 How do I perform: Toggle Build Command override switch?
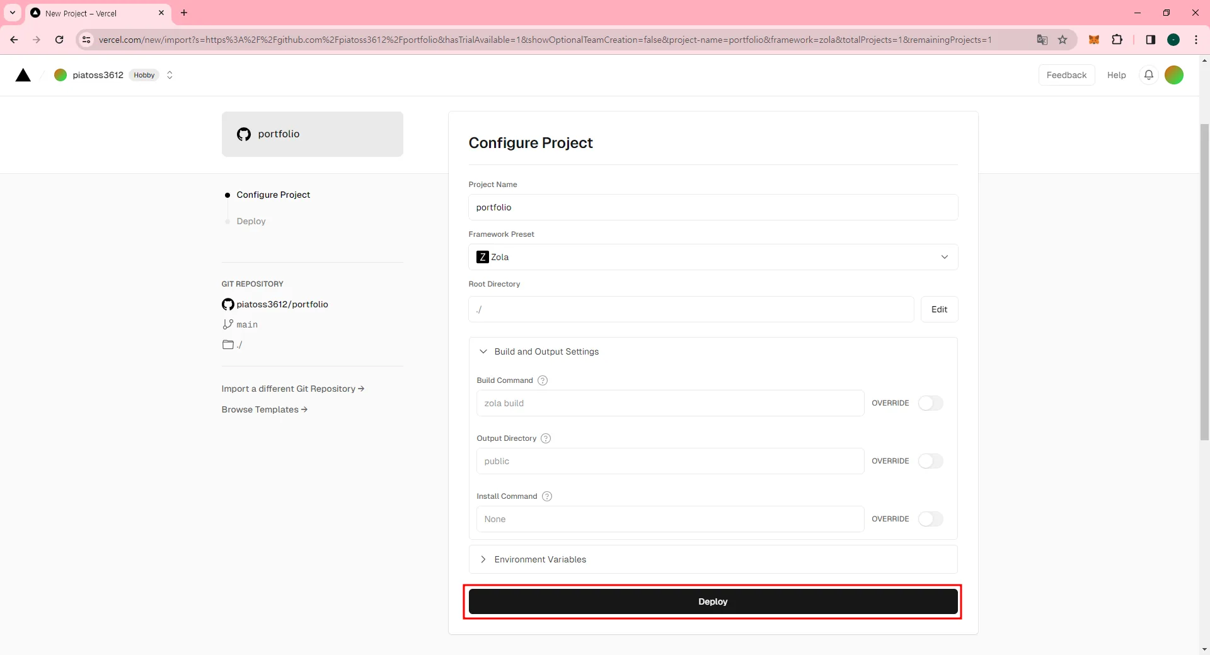pos(930,403)
